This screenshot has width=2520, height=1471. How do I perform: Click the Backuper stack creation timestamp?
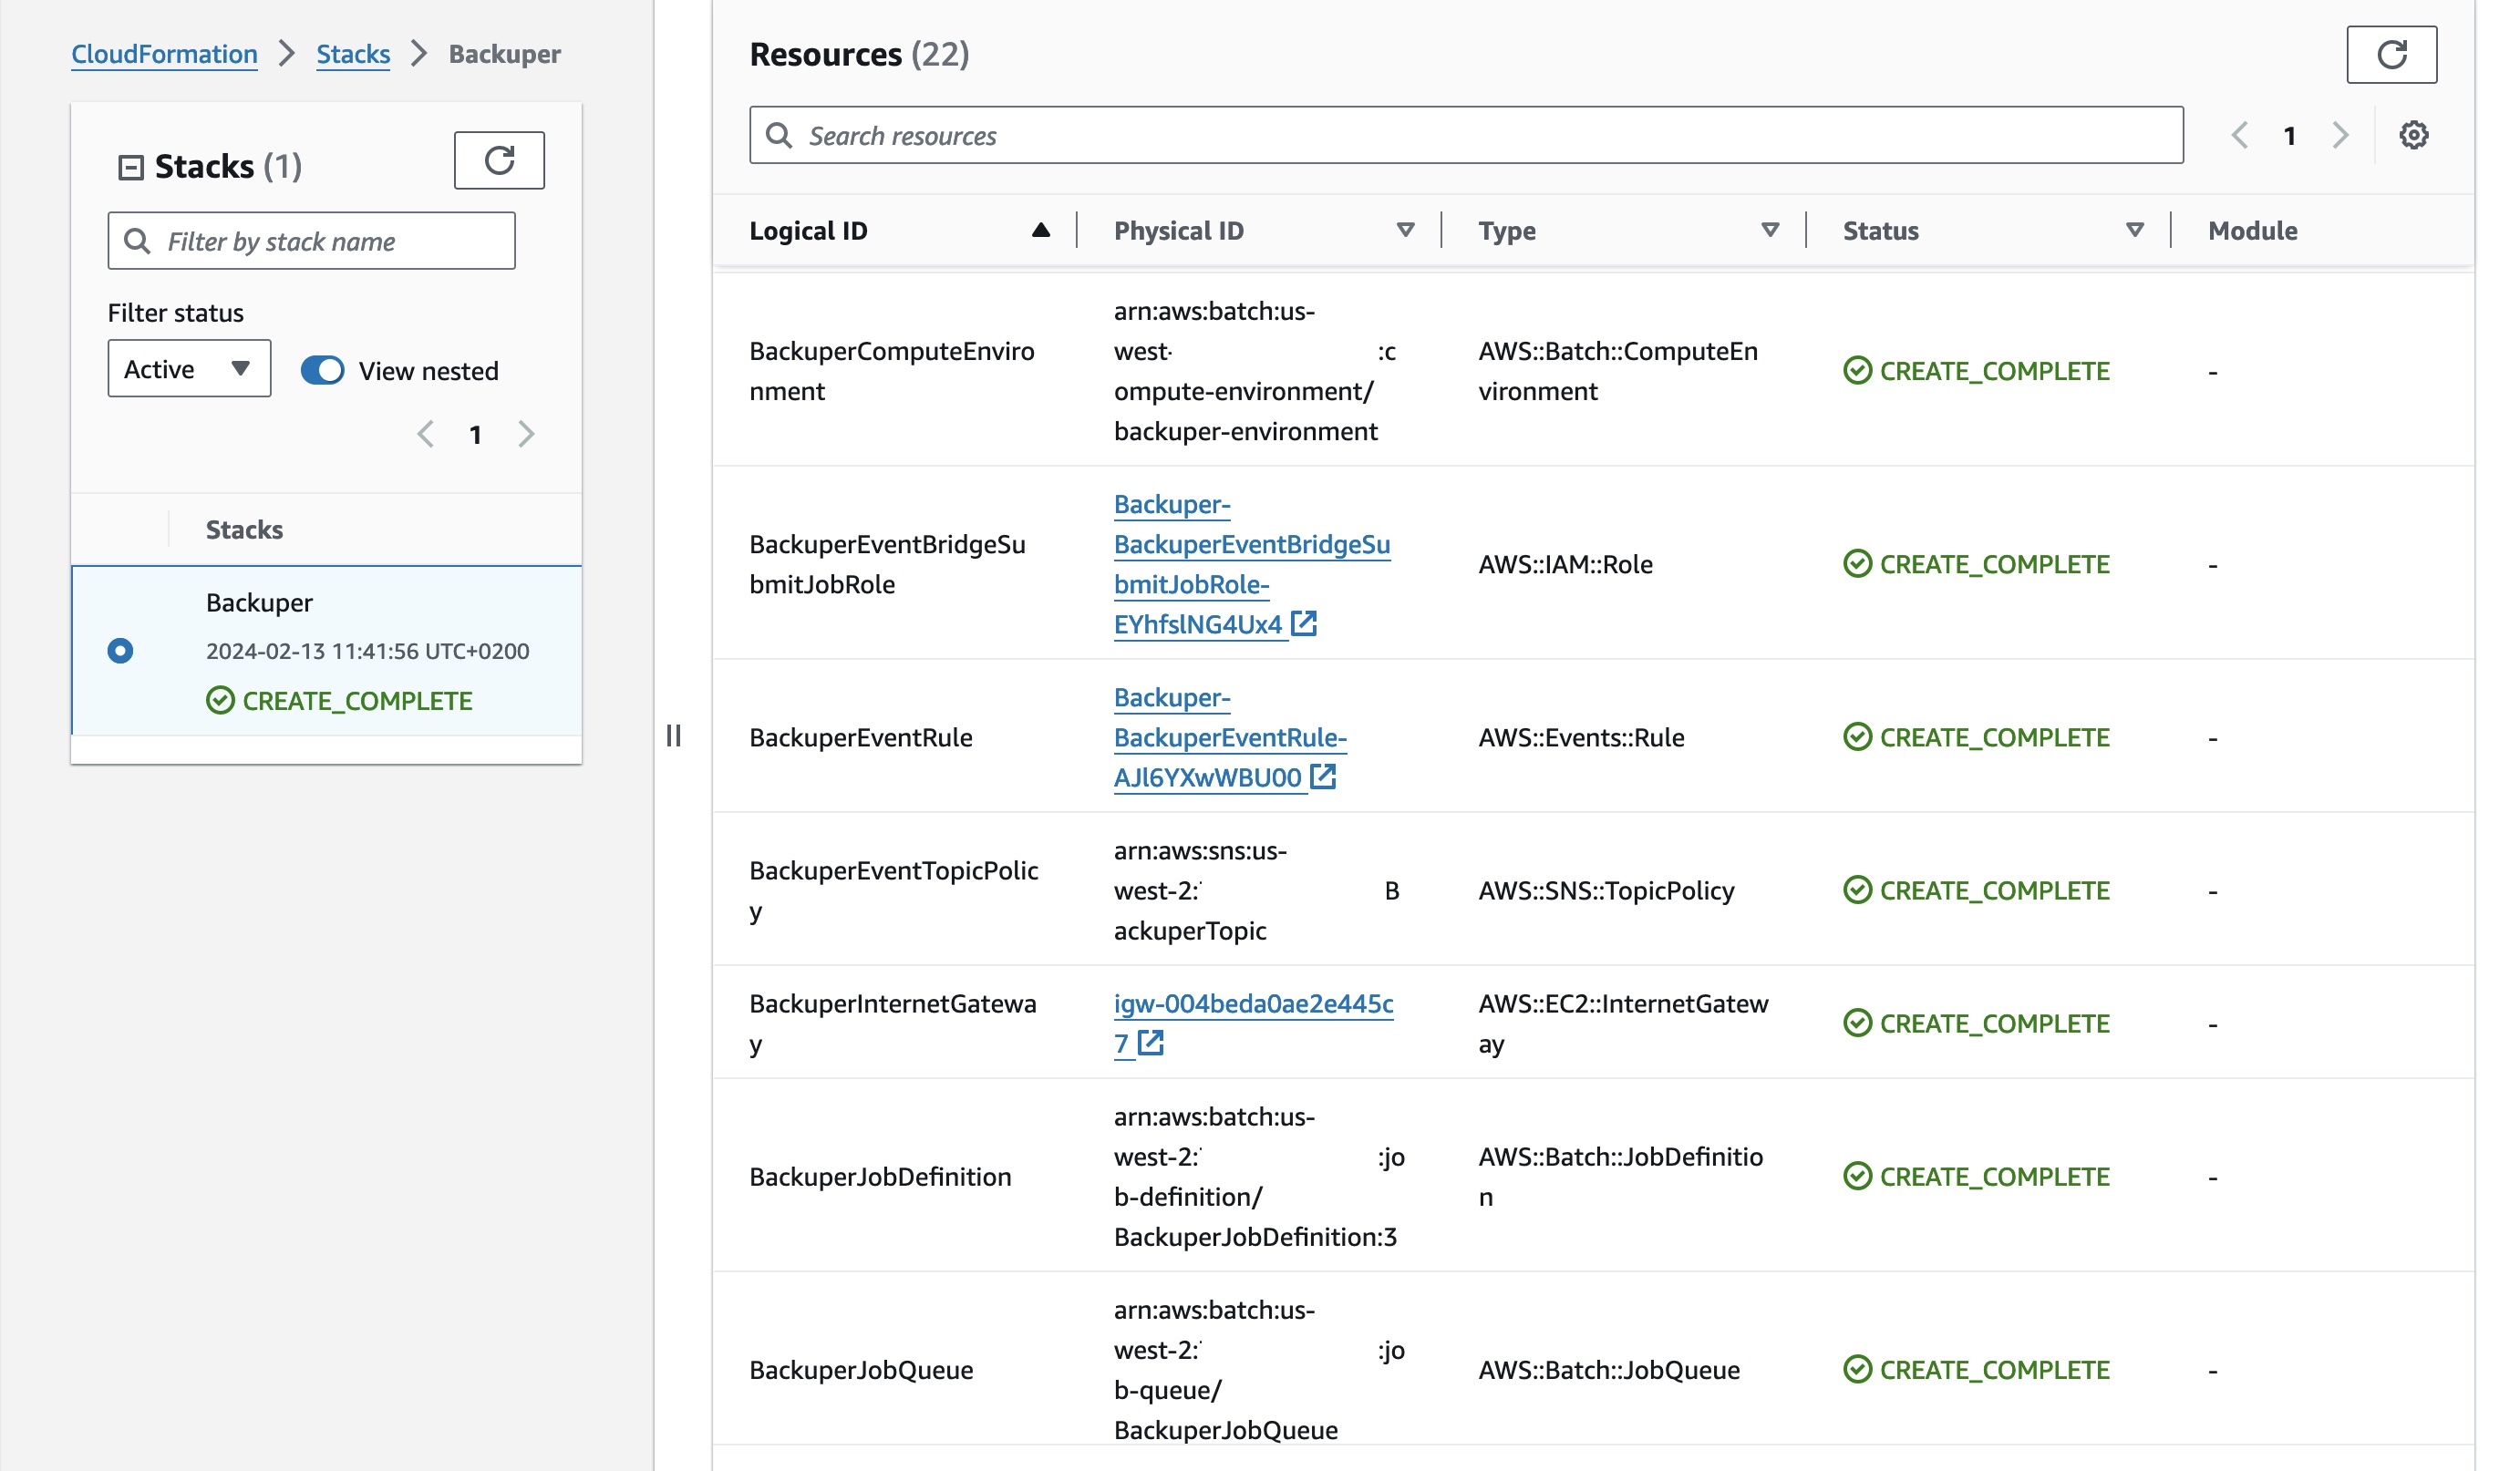pyautogui.click(x=367, y=651)
